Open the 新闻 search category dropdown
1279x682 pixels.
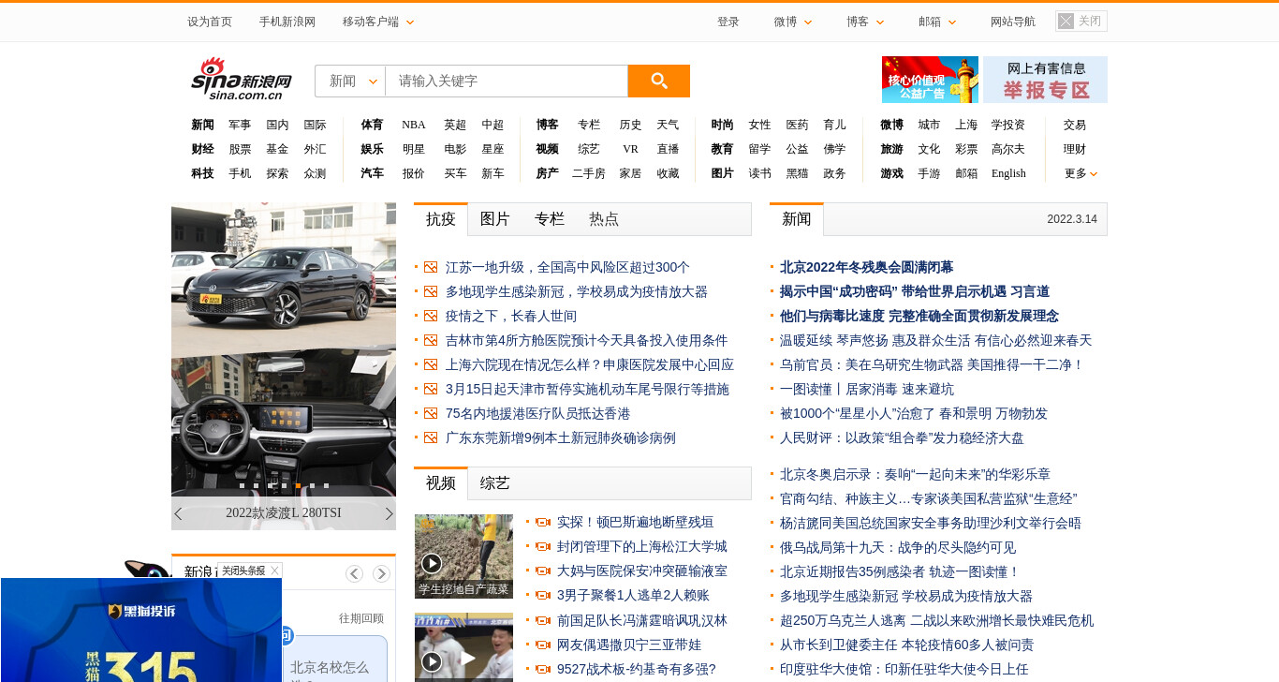pos(350,81)
